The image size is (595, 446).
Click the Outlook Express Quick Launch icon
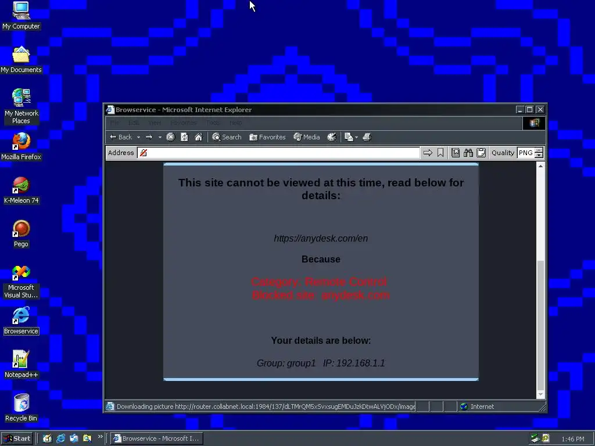point(74,438)
